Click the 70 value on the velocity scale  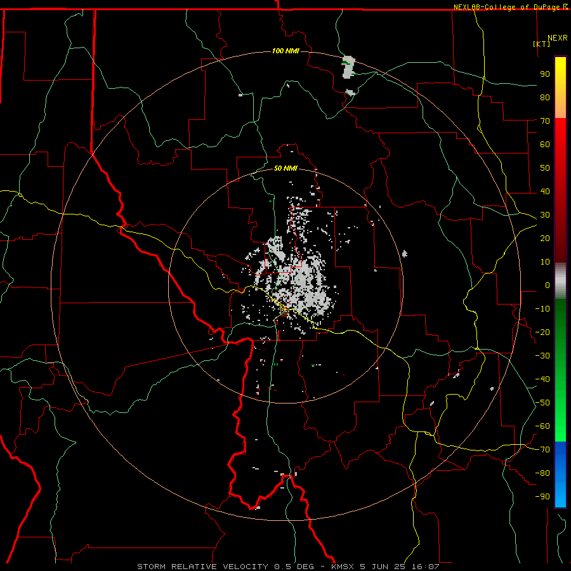coord(545,121)
